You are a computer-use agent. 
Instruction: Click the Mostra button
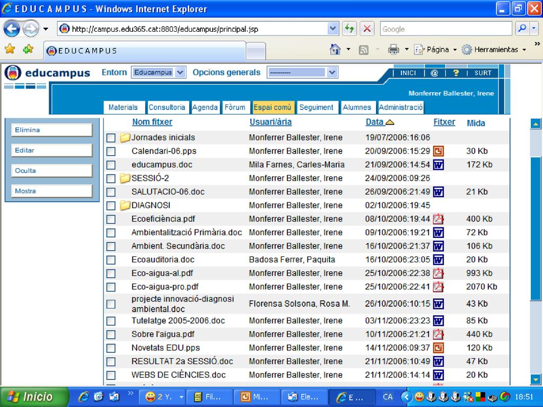click(x=52, y=191)
